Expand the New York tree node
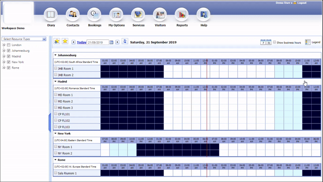The height and width of the screenshot is (182, 323). tap(4, 62)
